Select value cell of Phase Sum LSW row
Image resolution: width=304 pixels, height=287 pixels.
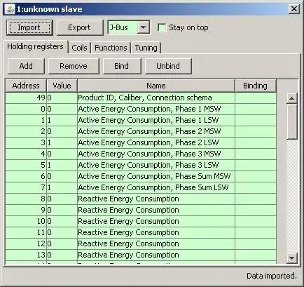62,187
